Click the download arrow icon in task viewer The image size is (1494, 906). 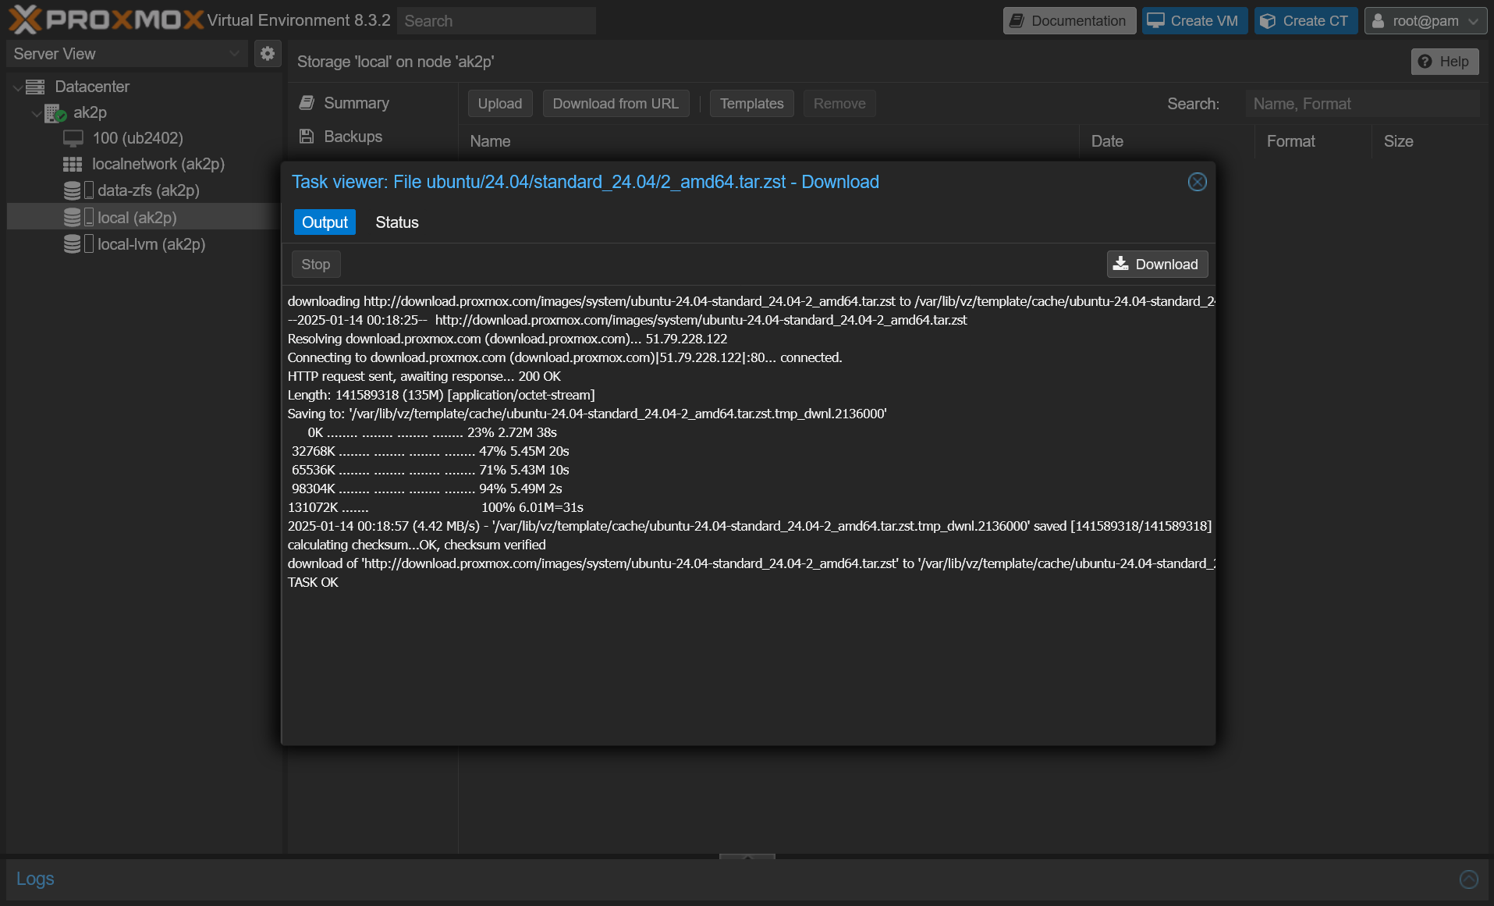point(1120,264)
